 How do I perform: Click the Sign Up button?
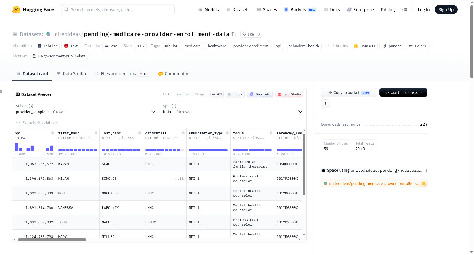tap(446, 9)
